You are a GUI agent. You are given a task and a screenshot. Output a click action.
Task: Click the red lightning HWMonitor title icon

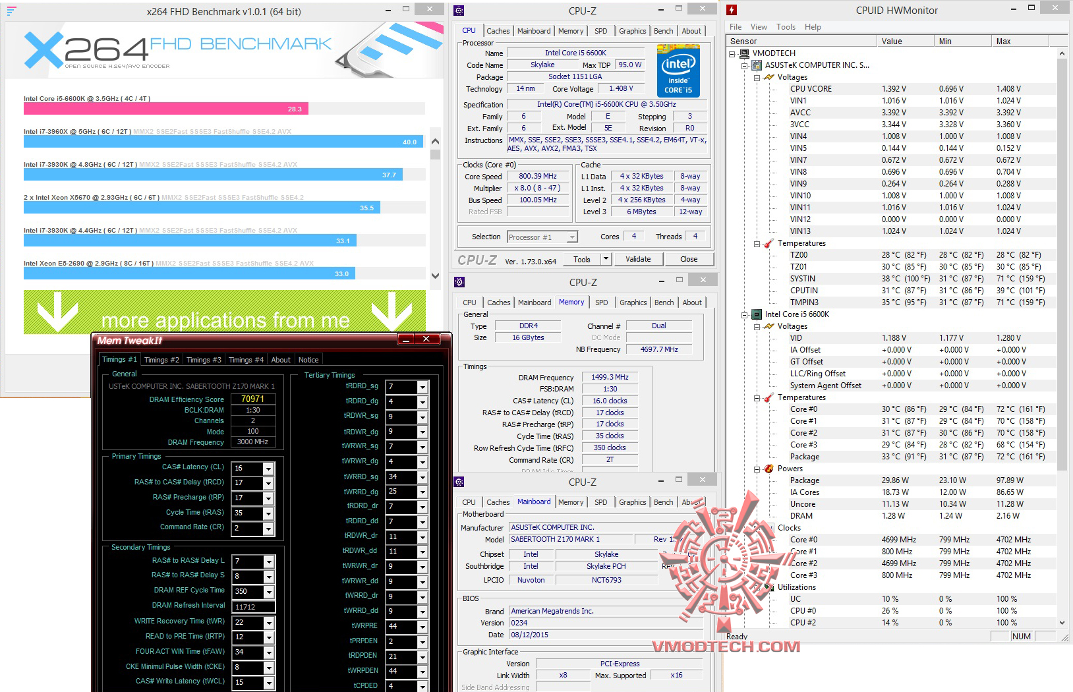click(732, 10)
